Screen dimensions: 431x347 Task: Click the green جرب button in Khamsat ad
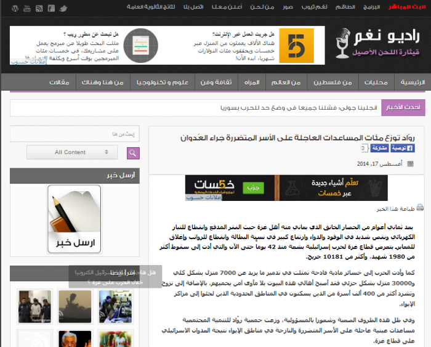pos(252,186)
